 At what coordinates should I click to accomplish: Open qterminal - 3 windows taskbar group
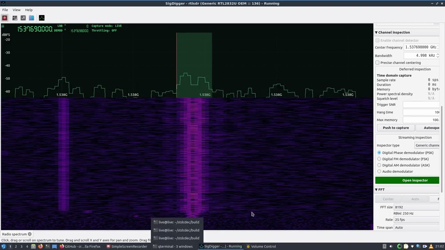coord(173,247)
